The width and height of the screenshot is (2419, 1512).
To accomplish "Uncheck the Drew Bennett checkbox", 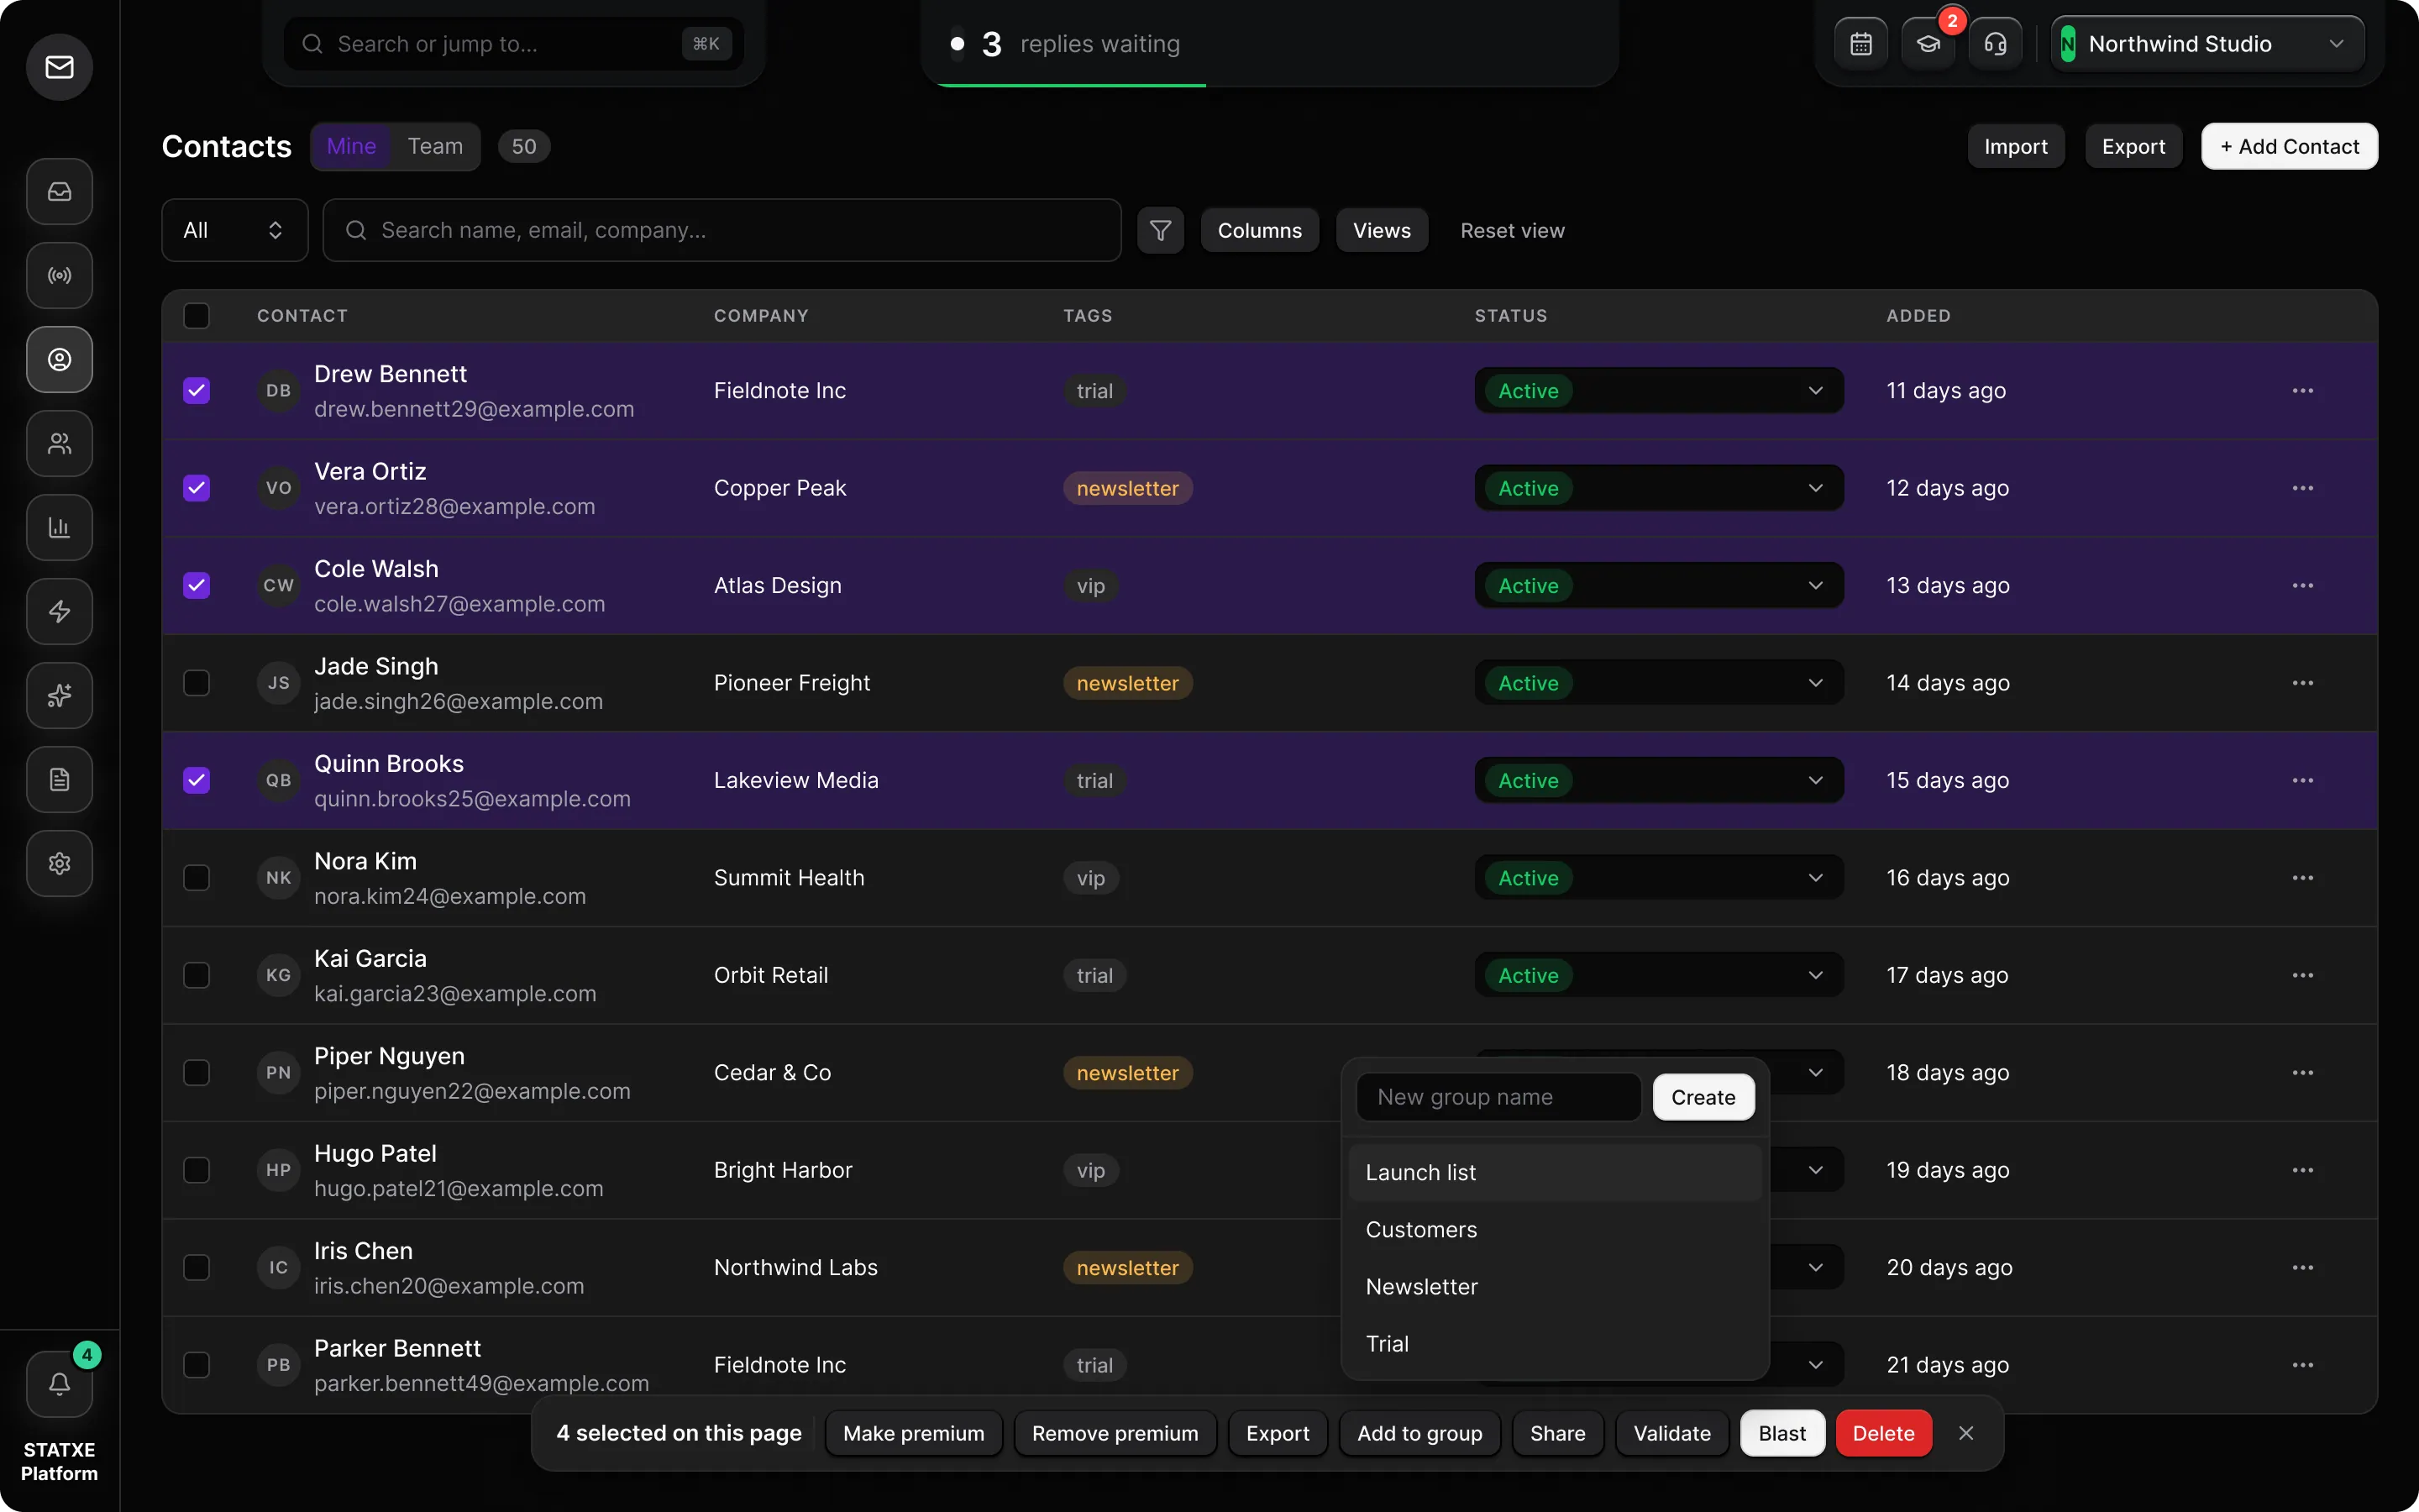I will [x=197, y=391].
